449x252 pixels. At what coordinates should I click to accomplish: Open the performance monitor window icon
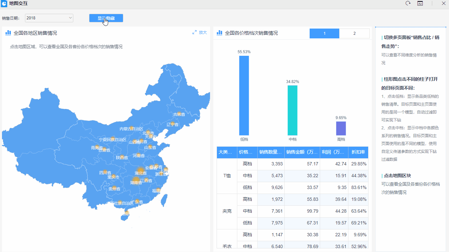[420, 3]
